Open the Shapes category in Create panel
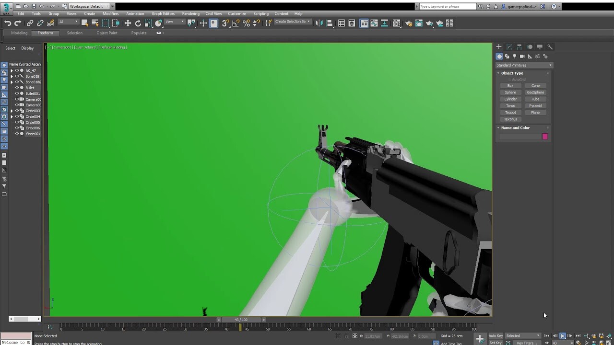 point(506,56)
